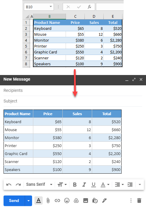Click Printer cell in email table

point(19,146)
